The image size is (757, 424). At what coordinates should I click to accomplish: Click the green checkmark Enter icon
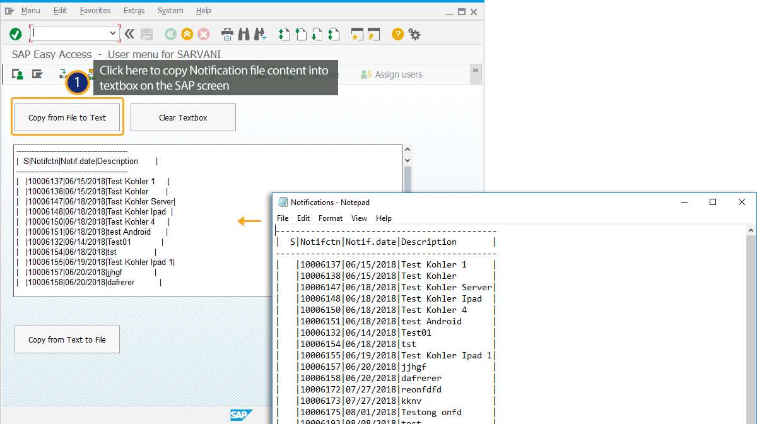point(16,34)
